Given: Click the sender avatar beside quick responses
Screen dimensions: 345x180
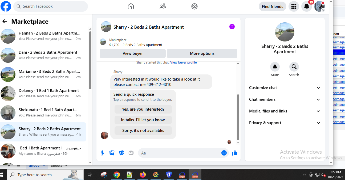Looking at the screenshot, I should 104,135.
